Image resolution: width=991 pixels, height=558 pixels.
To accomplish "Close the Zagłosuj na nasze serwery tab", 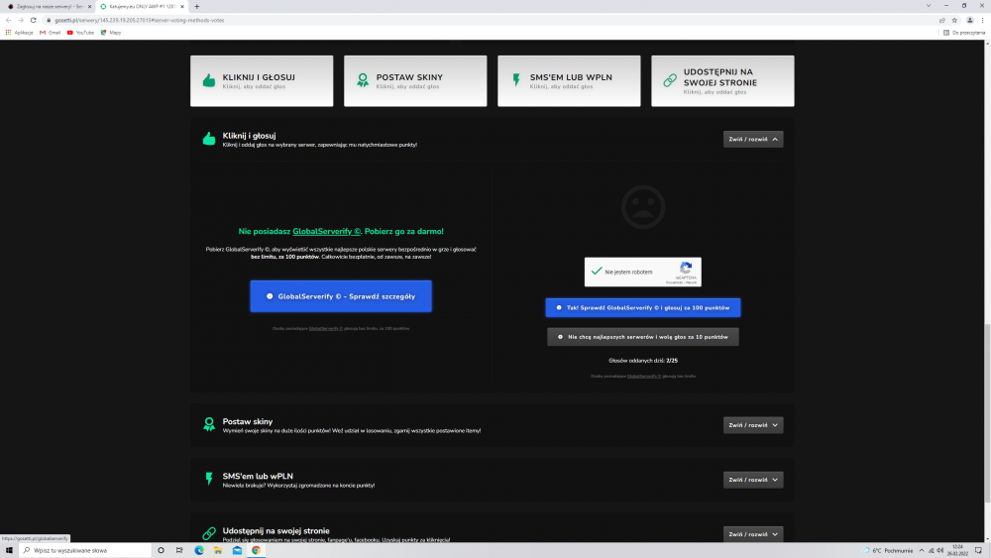I will 89,6.
